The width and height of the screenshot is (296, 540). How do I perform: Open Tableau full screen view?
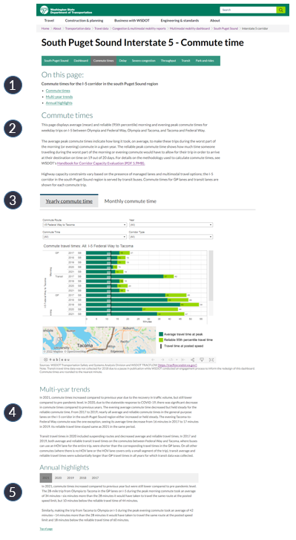click(211, 360)
